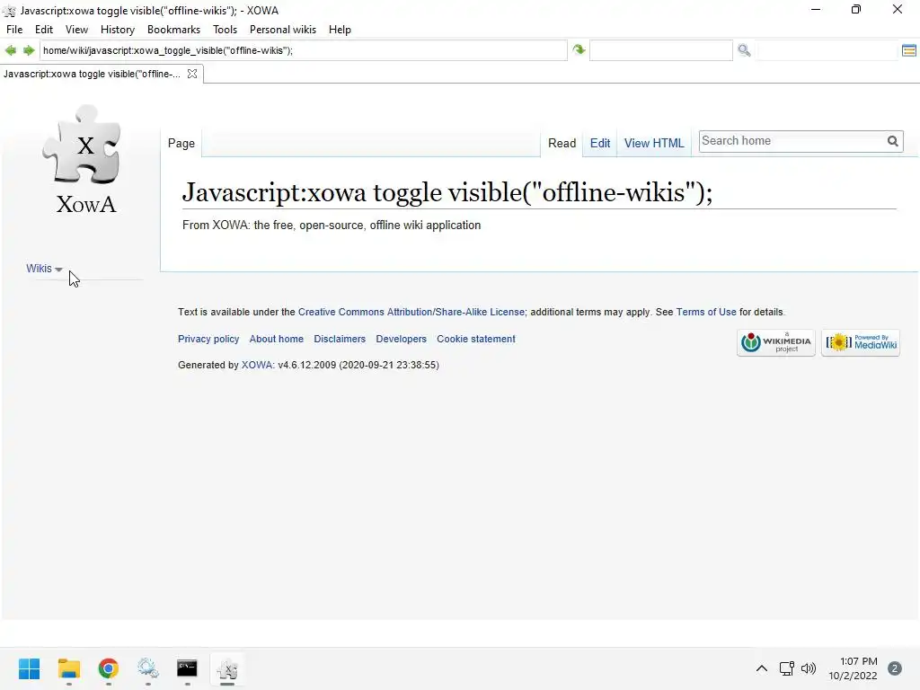Image resolution: width=920 pixels, height=690 pixels.
Task: Open the XOWA link in Generated by line
Action: click(257, 365)
